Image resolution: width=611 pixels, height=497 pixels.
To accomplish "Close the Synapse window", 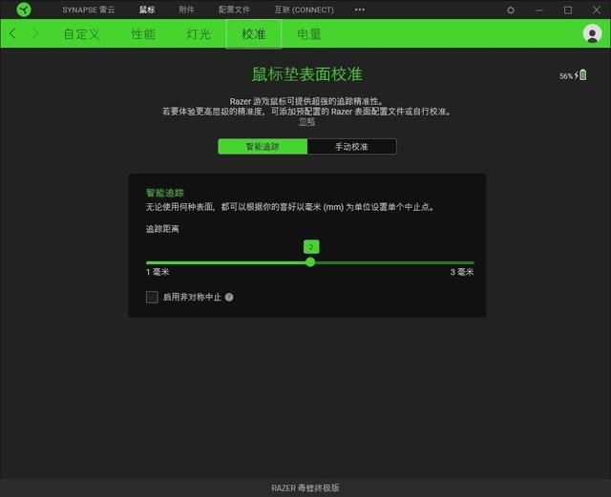I will coord(597,10).
